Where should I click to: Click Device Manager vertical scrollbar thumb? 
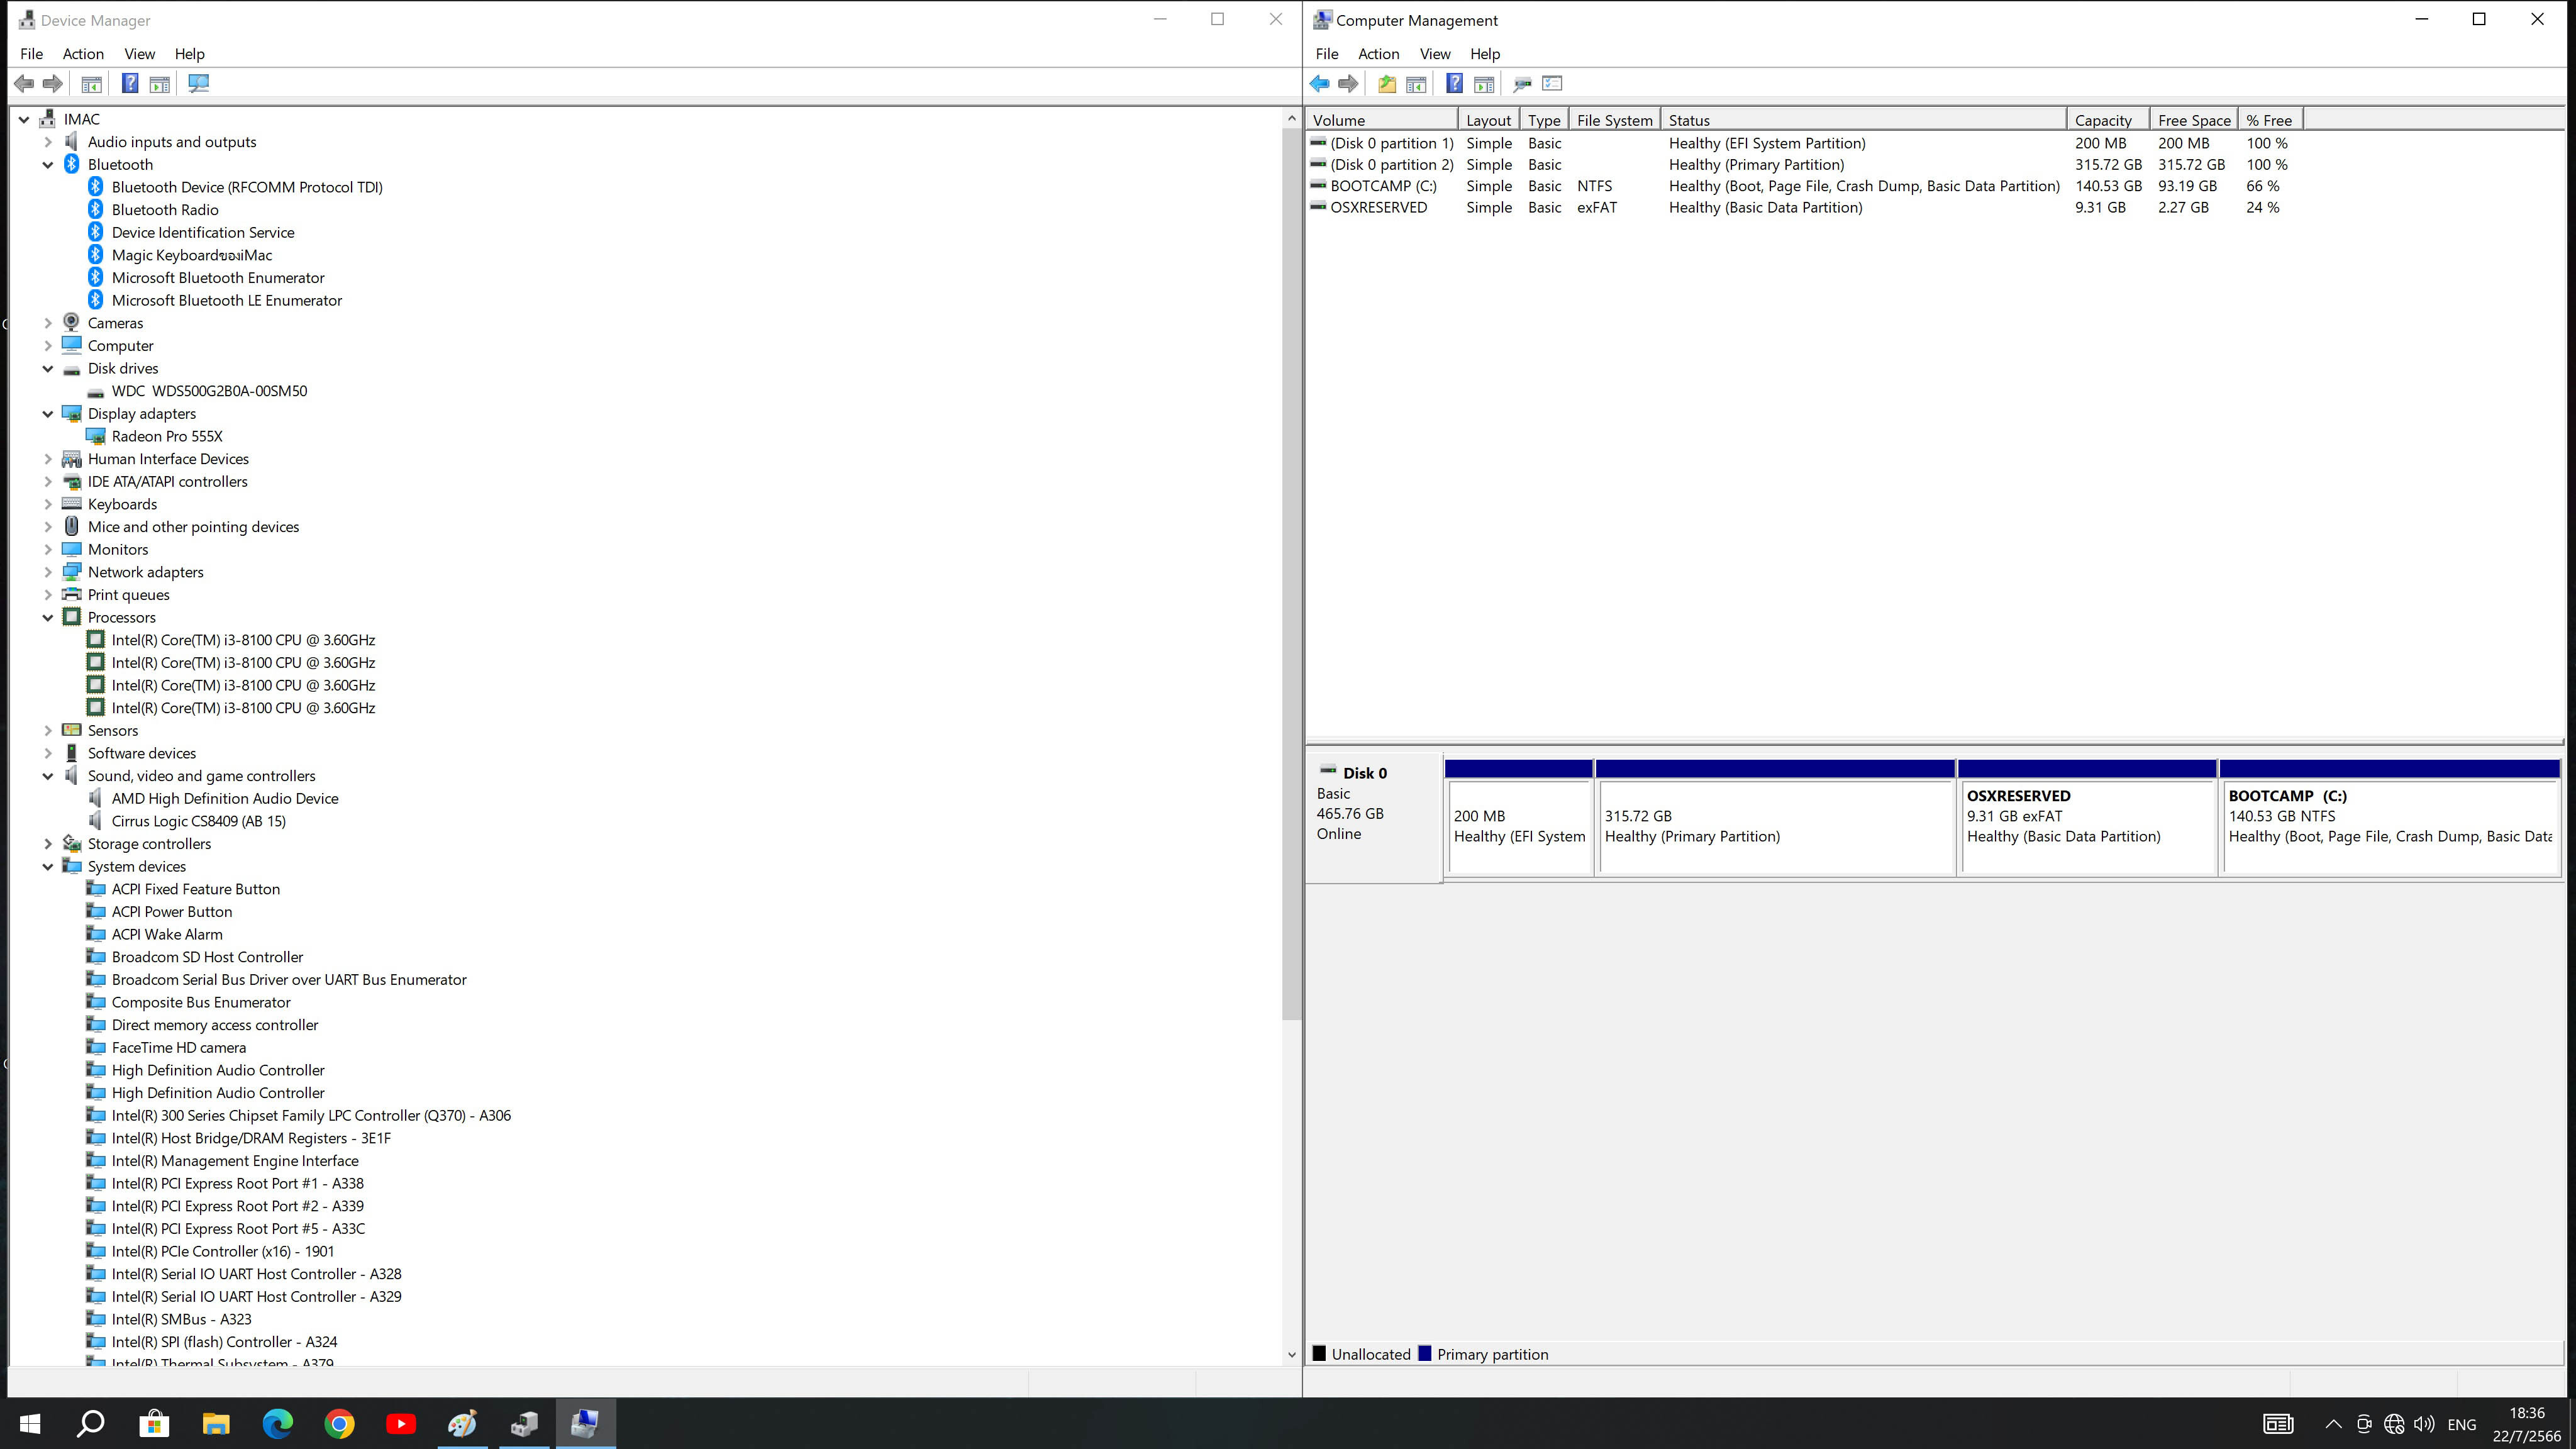coord(1291,575)
